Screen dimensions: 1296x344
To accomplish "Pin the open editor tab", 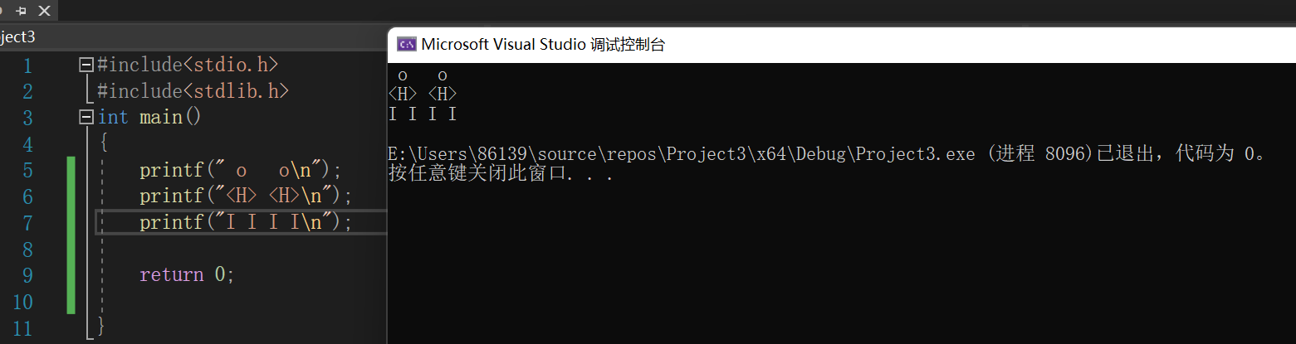I will tap(22, 11).
